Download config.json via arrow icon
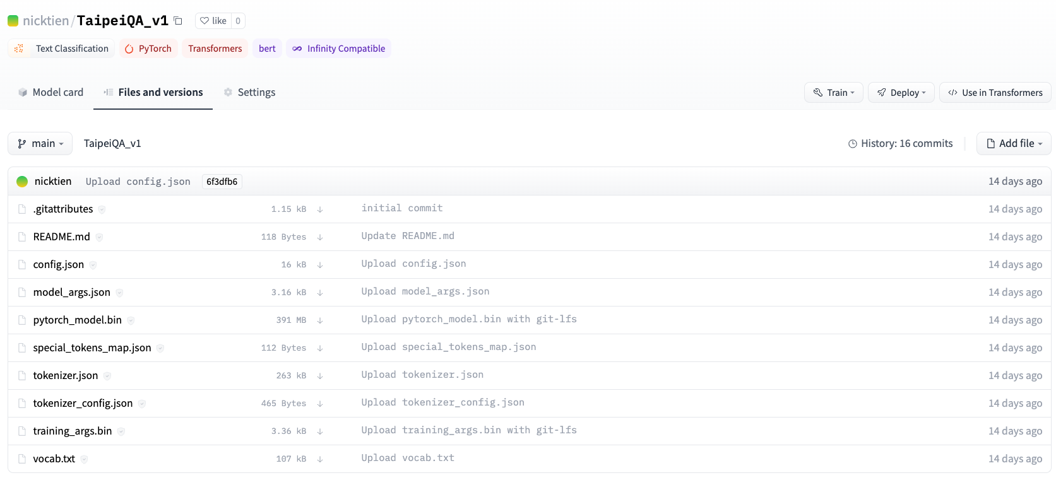Screen dimensions: 1056x485 [320, 265]
